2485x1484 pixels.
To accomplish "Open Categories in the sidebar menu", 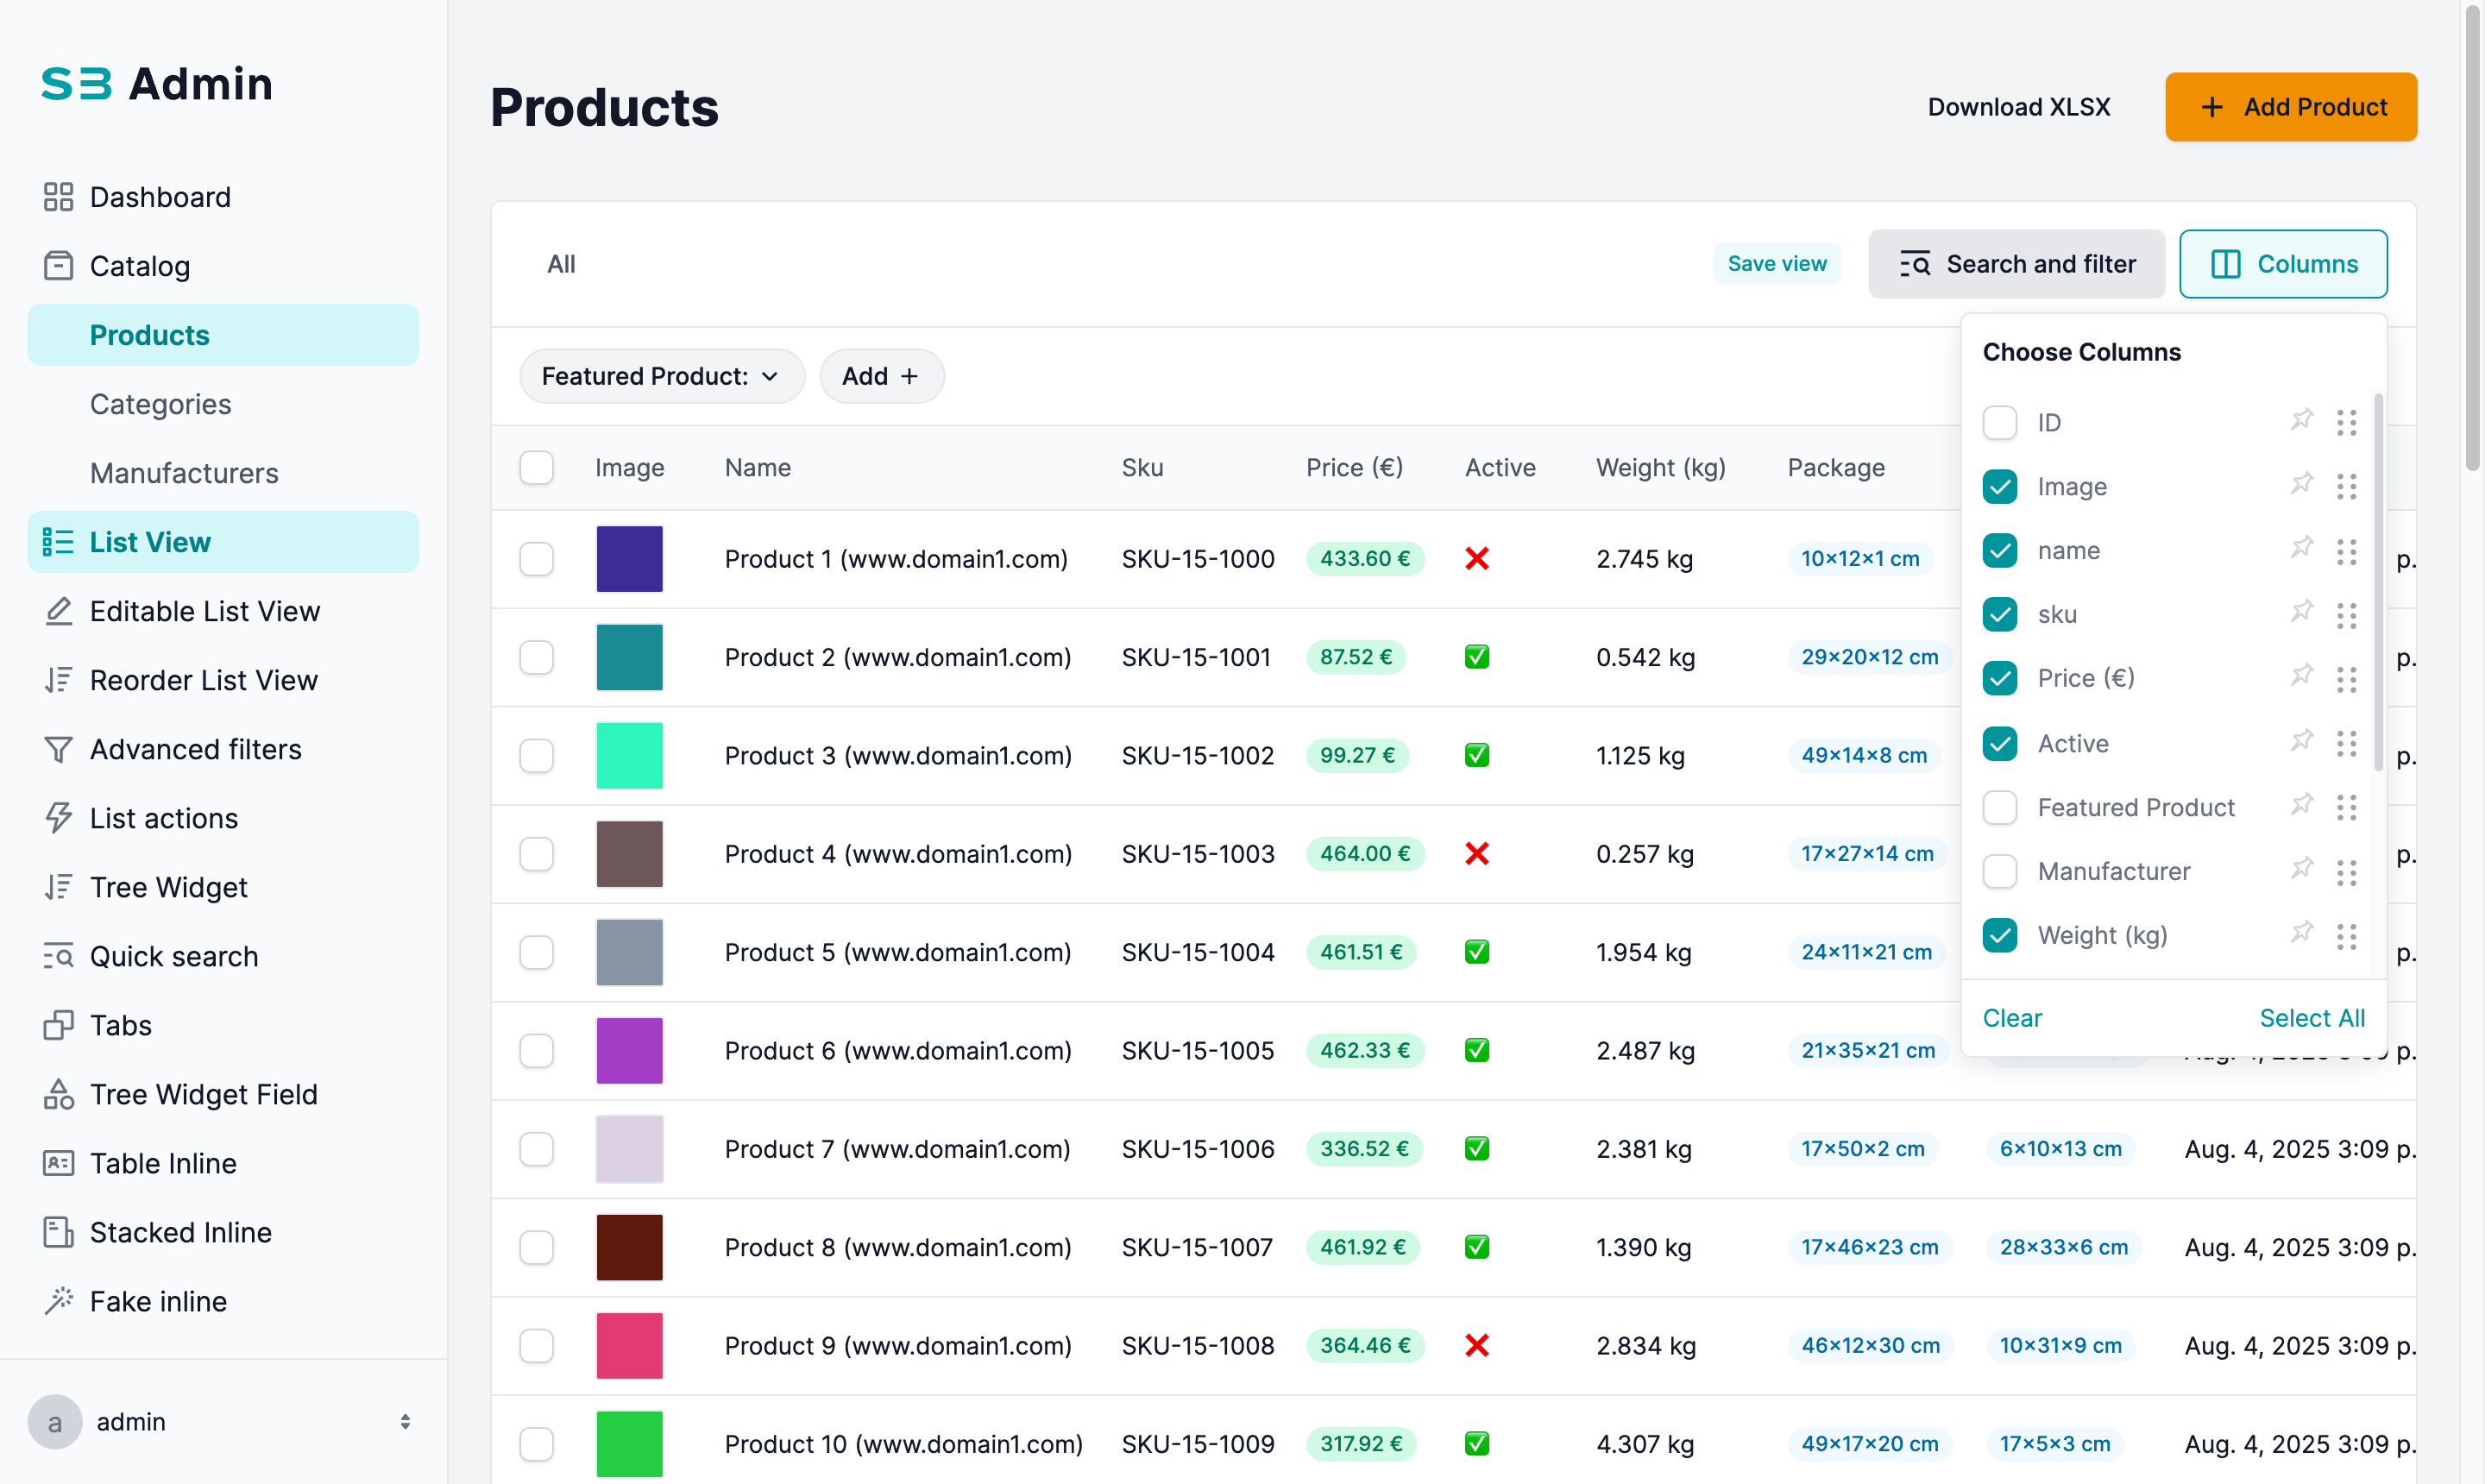I will 160,404.
